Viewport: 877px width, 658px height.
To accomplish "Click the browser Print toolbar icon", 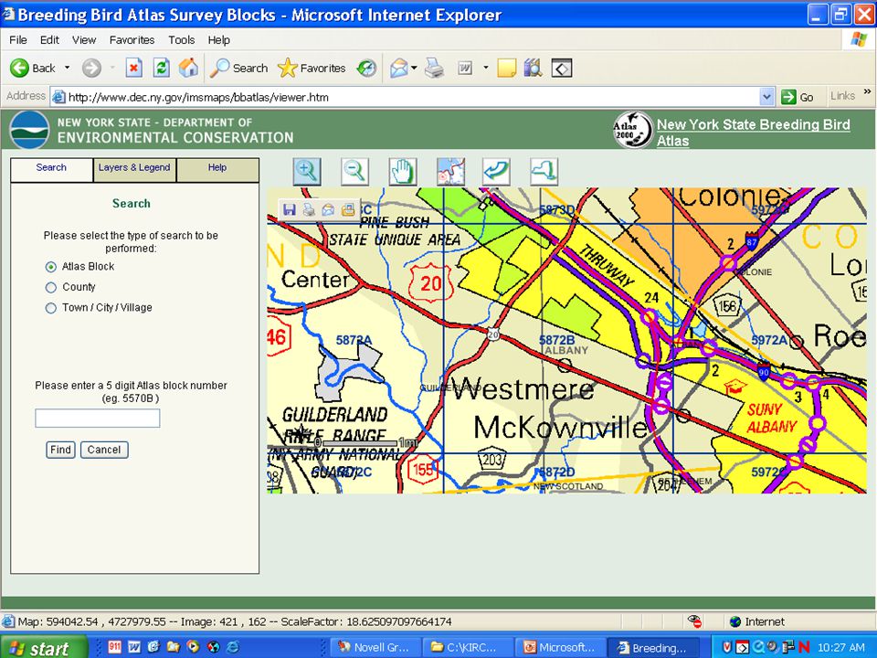I will point(434,69).
